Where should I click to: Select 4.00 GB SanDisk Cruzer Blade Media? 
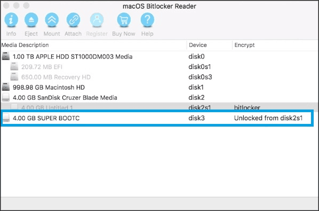coord(65,98)
